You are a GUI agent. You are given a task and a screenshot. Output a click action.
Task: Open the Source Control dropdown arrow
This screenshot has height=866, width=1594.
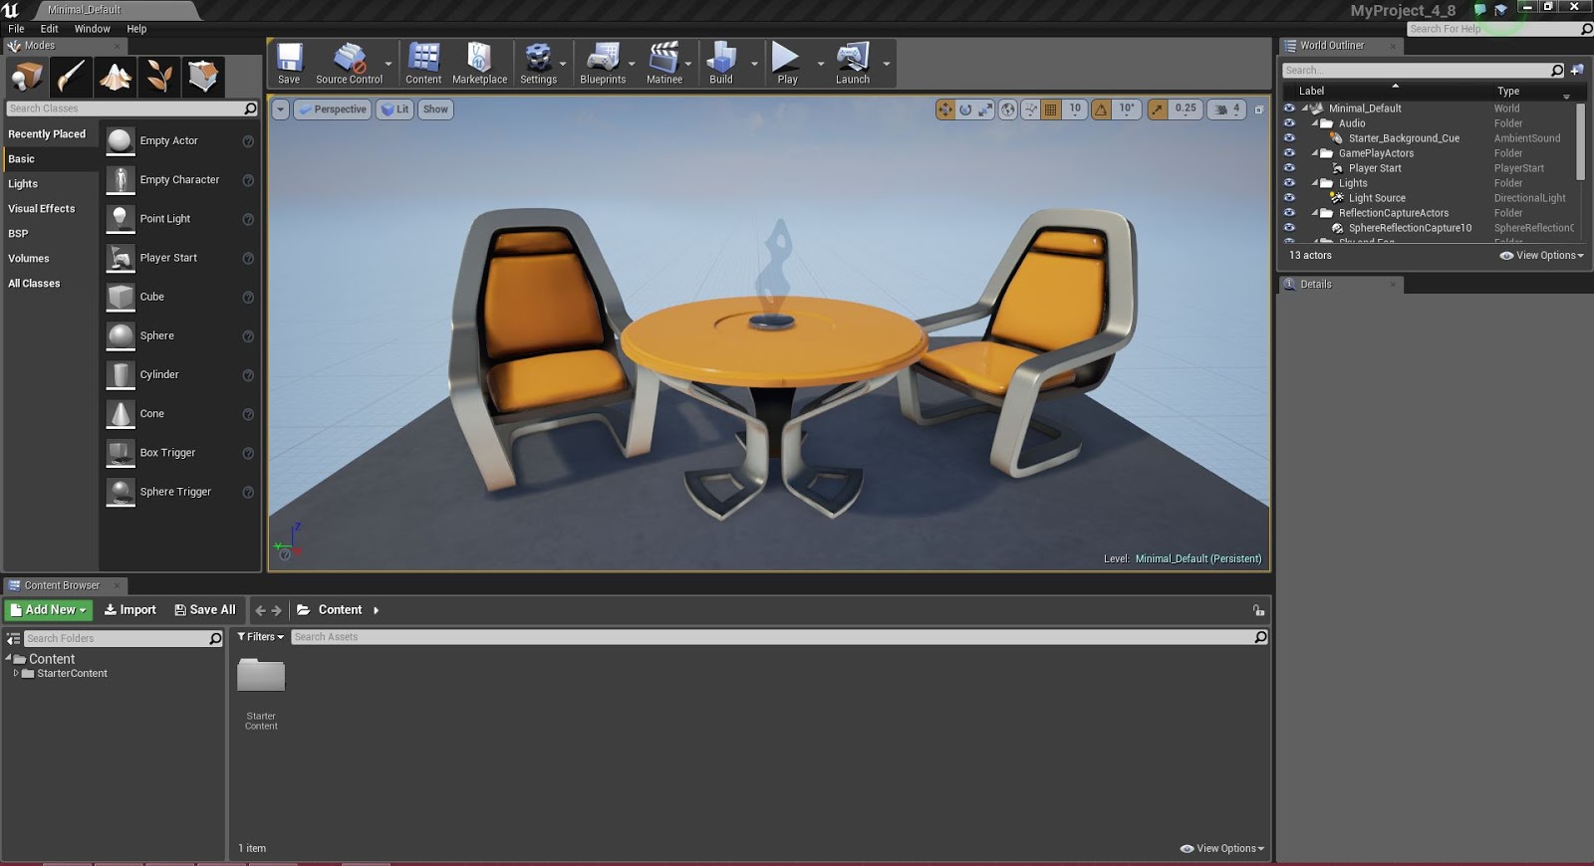(x=389, y=65)
